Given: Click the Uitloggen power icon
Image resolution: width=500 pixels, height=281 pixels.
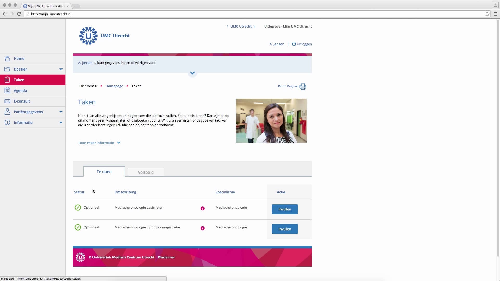Looking at the screenshot, I should (294, 44).
